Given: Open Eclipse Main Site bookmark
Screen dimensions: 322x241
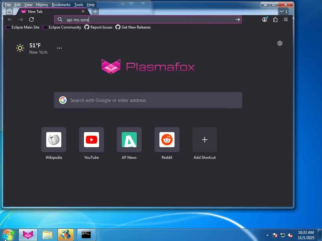Looking at the screenshot, I should coord(22,27).
